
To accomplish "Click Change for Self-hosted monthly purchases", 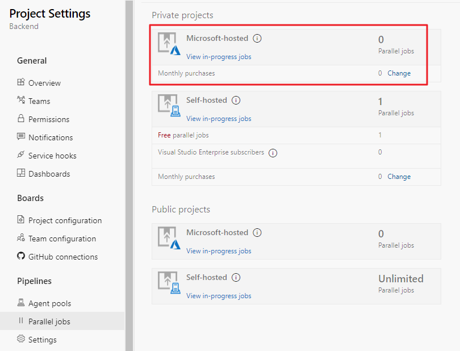I will (399, 177).
